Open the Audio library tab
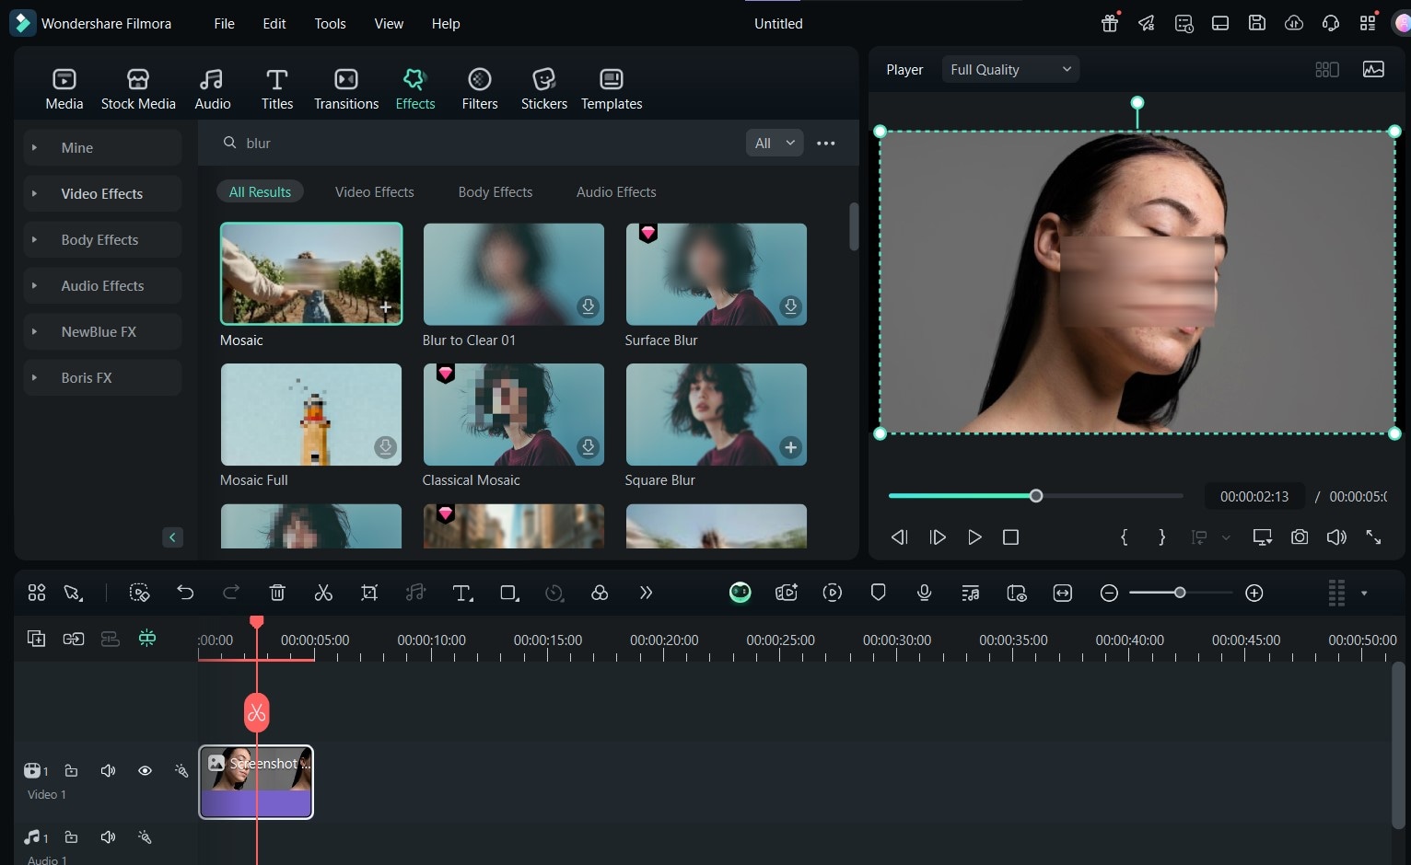This screenshot has height=865, width=1411. [213, 89]
